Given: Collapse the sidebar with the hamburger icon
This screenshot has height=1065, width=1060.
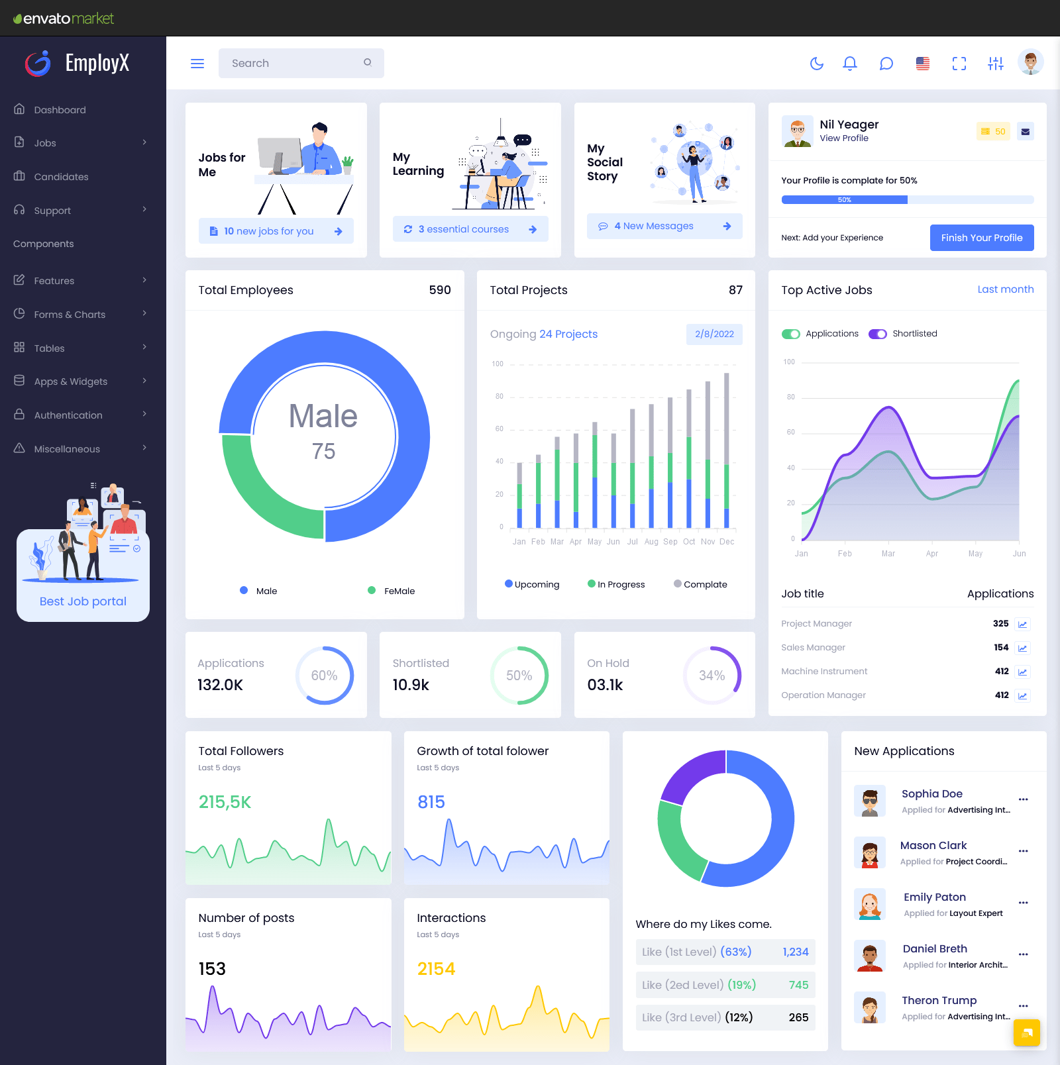Looking at the screenshot, I should point(197,63).
